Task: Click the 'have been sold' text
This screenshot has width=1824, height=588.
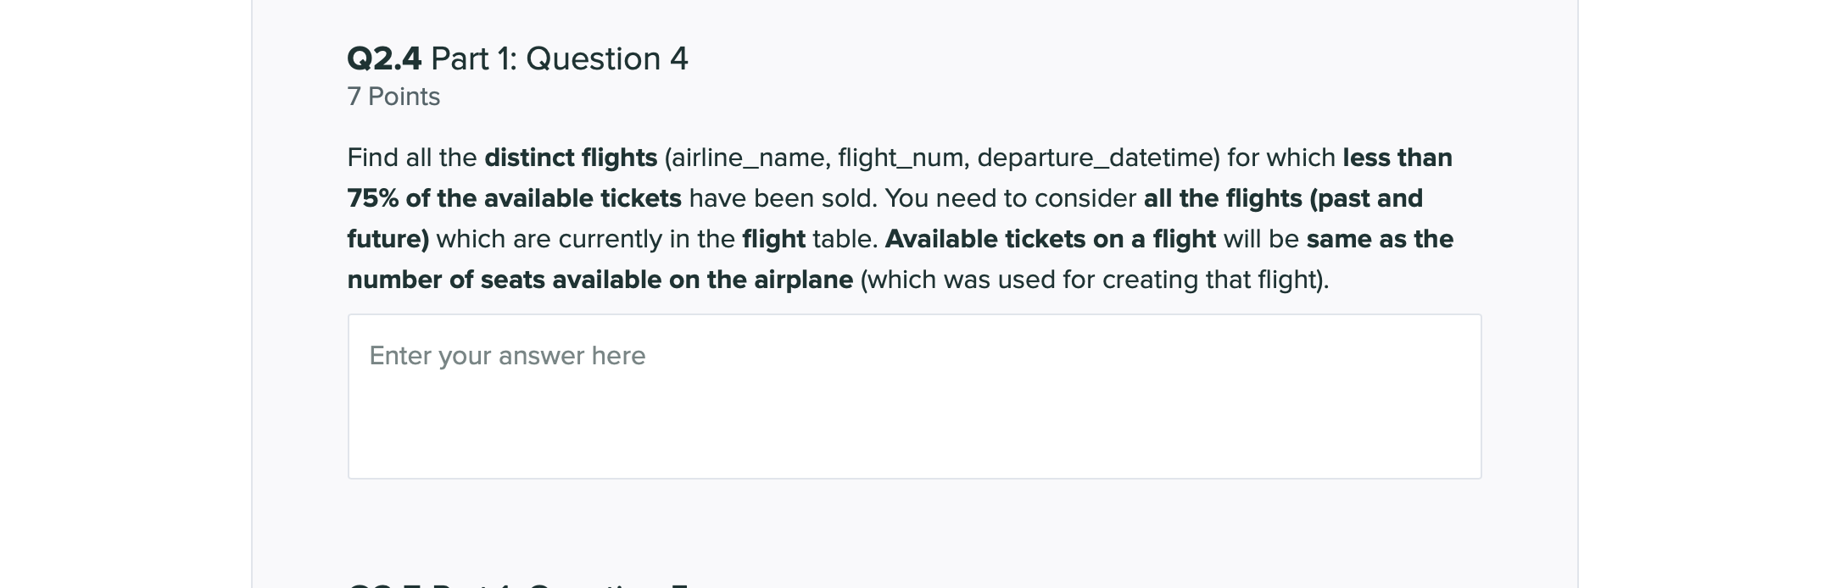Action: click(781, 198)
